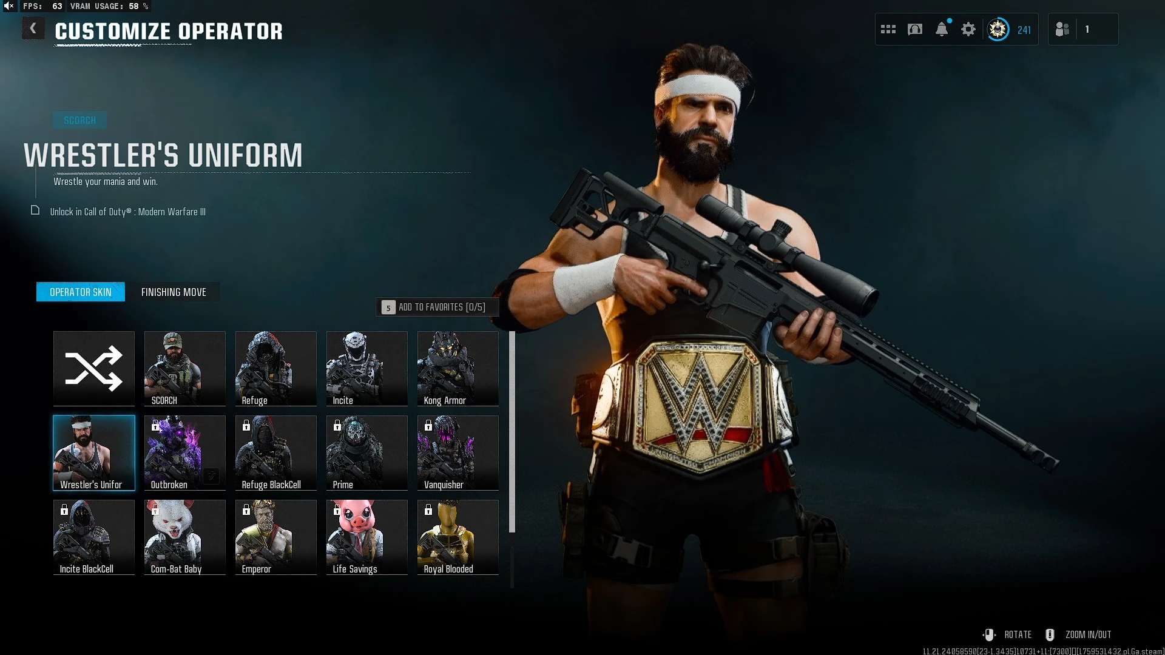
Task: Click the muted audio icon near FPS
Action: [9, 6]
